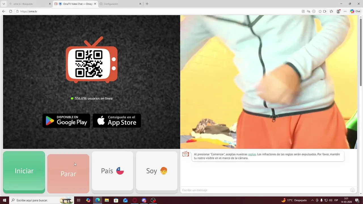Go back to the previous page
Viewport: 363px width, 204px height.
coord(4,11)
